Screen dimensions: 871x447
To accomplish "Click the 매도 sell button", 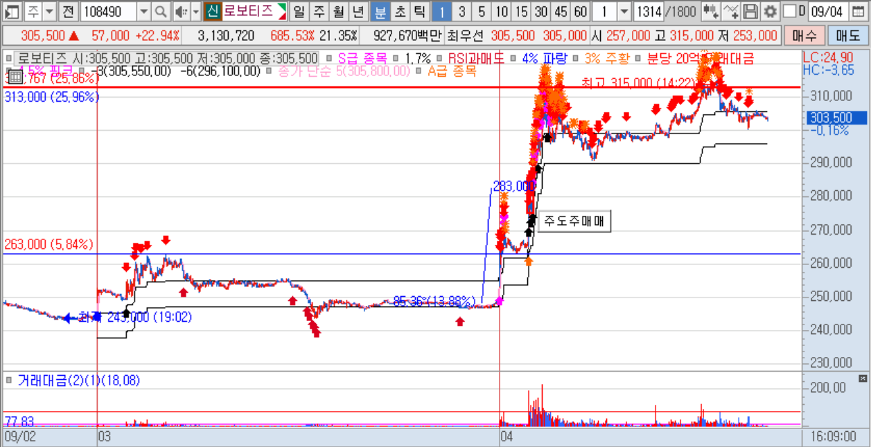I will point(847,36).
